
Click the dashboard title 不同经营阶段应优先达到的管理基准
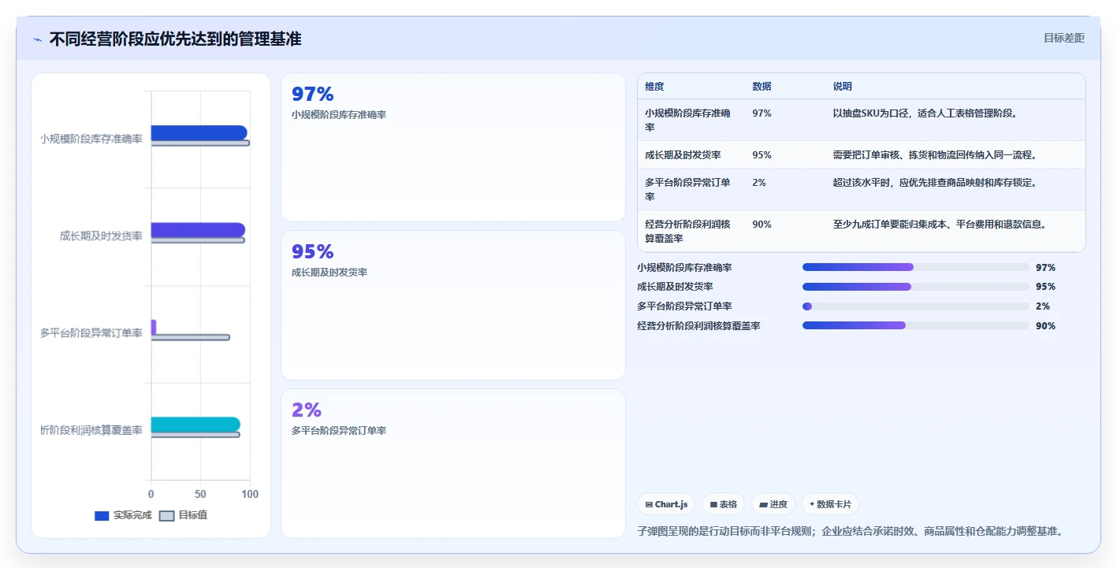coord(175,39)
